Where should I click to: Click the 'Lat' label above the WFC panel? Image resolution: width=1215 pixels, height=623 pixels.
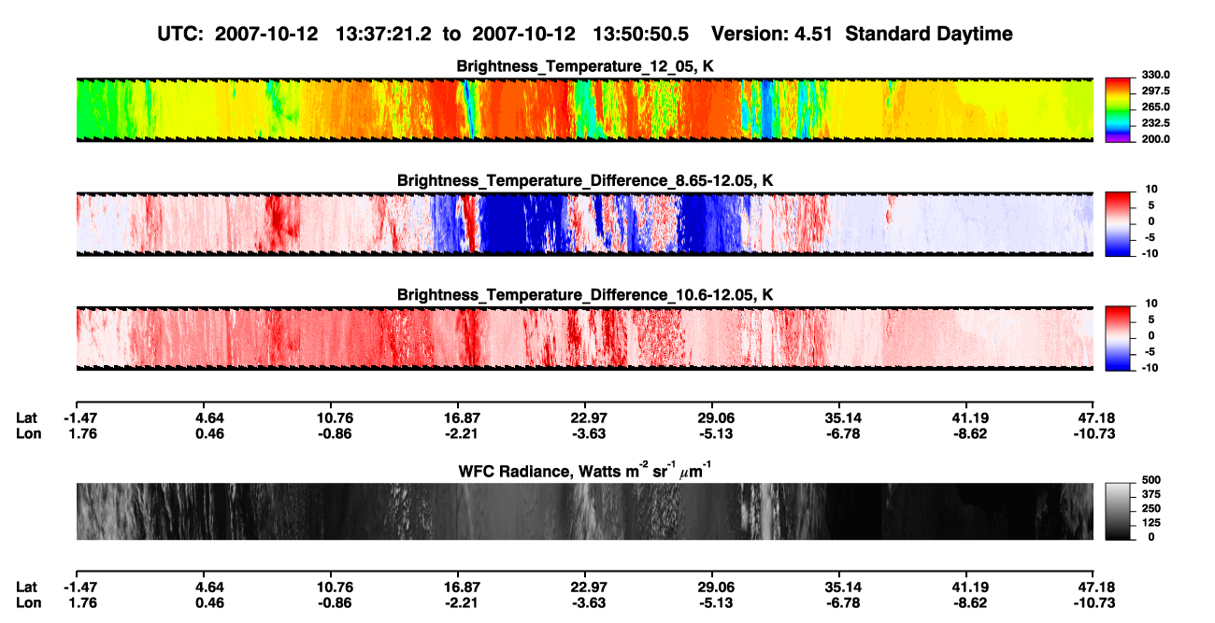[x=27, y=419]
